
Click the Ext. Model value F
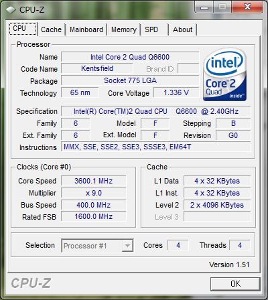[155, 135]
